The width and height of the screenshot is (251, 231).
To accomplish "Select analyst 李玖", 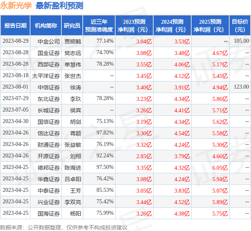I will [76, 99].
